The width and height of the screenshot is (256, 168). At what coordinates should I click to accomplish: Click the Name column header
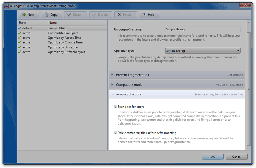pos(77,23)
